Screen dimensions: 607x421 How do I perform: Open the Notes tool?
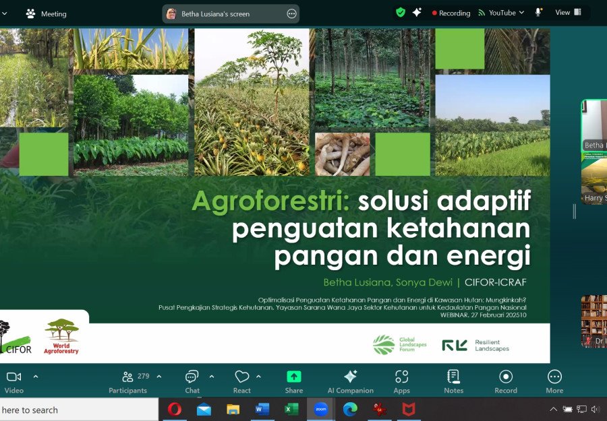[x=453, y=381]
